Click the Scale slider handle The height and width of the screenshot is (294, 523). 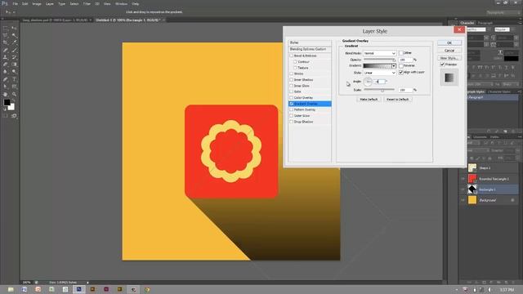pyautogui.click(x=382, y=91)
